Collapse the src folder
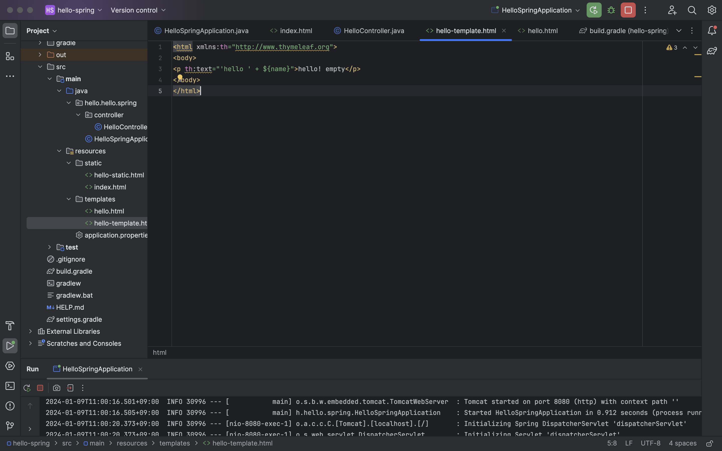 pyautogui.click(x=40, y=67)
